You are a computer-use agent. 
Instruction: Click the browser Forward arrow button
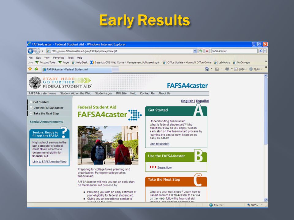coord(37,51)
